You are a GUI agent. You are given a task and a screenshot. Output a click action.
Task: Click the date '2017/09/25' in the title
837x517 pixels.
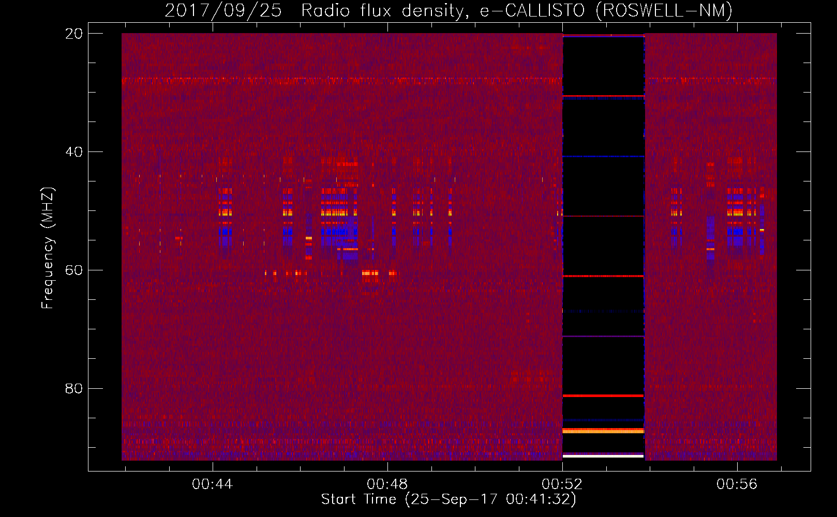(223, 10)
